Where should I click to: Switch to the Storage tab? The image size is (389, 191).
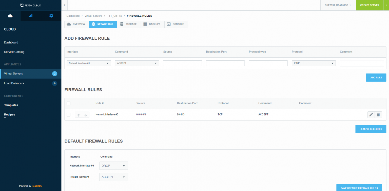[129, 24]
